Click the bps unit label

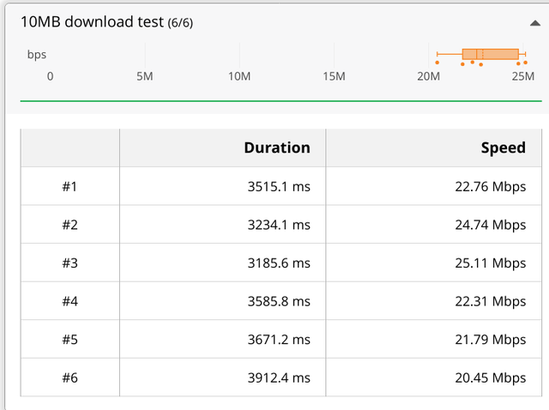tap(37, 55)
